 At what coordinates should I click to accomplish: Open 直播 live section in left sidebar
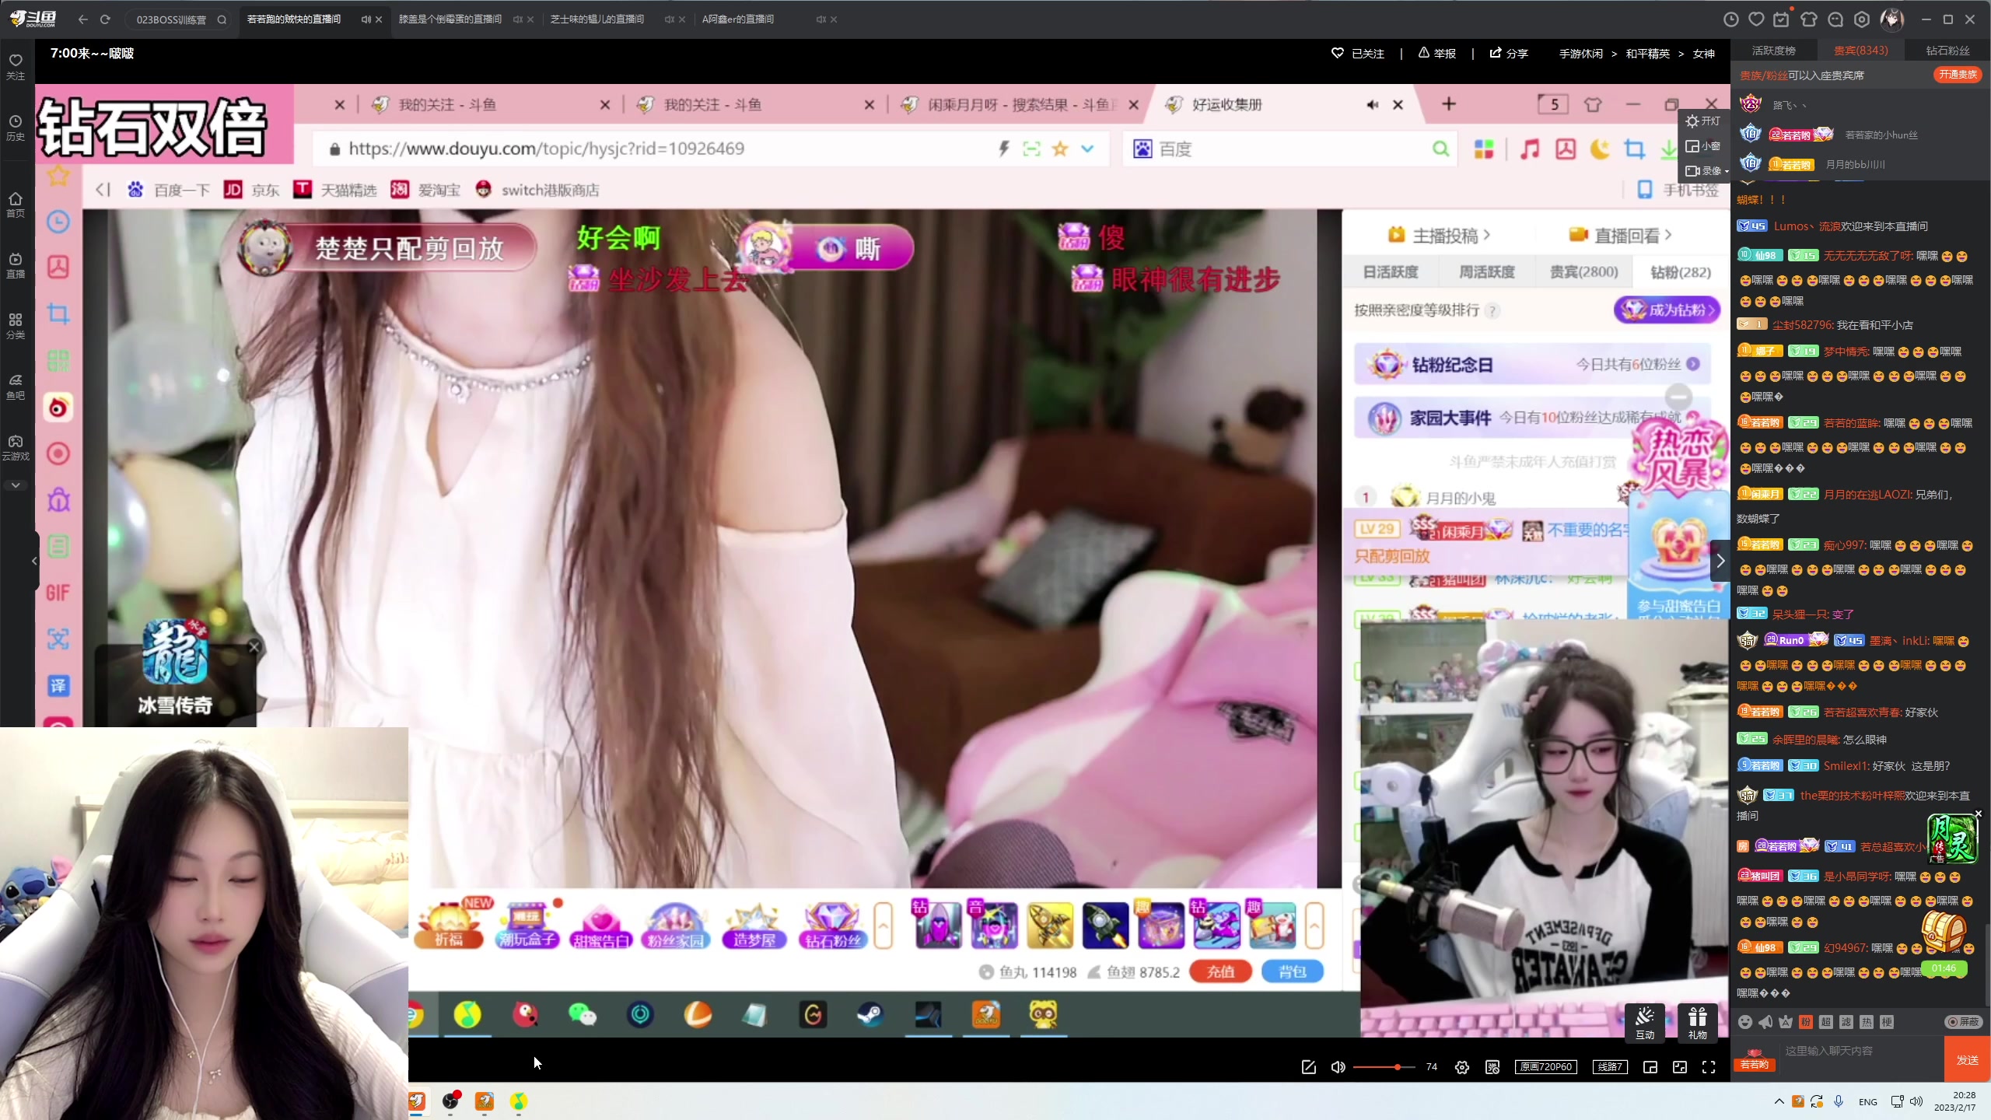click(x=16, y=265)
